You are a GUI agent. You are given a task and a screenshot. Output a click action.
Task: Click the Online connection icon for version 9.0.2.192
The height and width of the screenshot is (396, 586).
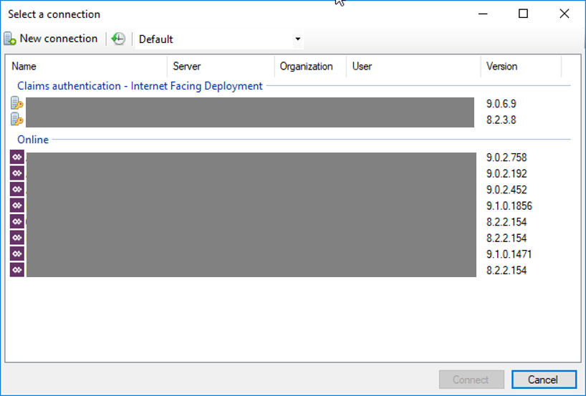point(17,173)
